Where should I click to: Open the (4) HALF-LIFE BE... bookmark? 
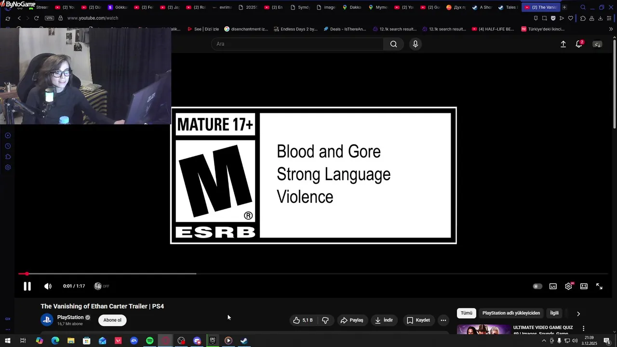coord(493,29)
